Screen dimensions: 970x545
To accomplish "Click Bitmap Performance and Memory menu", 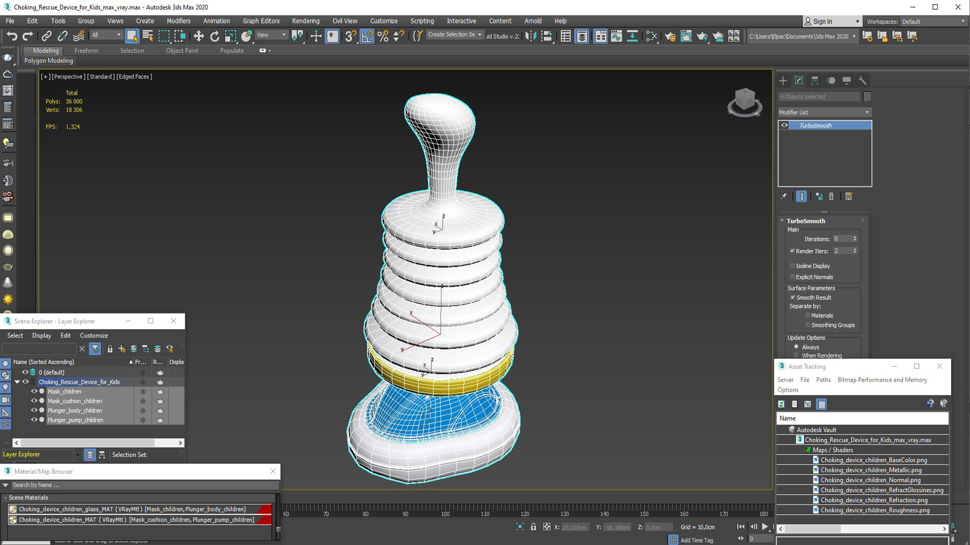I will [882, 380].
